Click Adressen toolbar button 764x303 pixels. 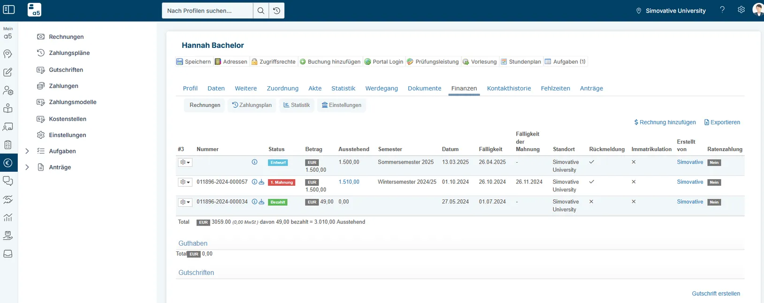(x=231, y=61)
